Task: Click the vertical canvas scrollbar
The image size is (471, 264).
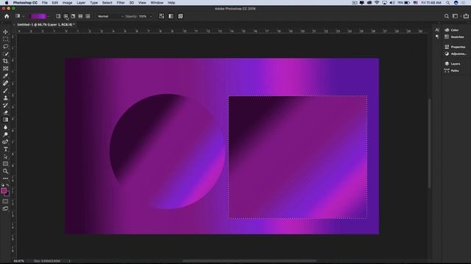Action: 430,143
